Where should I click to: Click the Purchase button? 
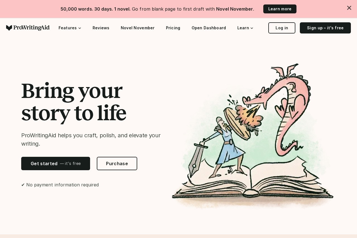click(x=117, y=164)
